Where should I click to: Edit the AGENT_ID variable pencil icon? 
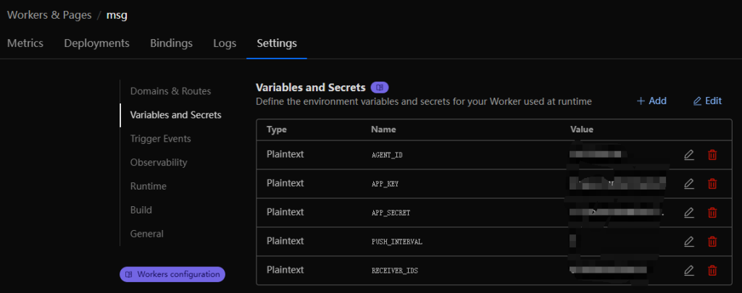pyautogui.click(x=689, y=155)
